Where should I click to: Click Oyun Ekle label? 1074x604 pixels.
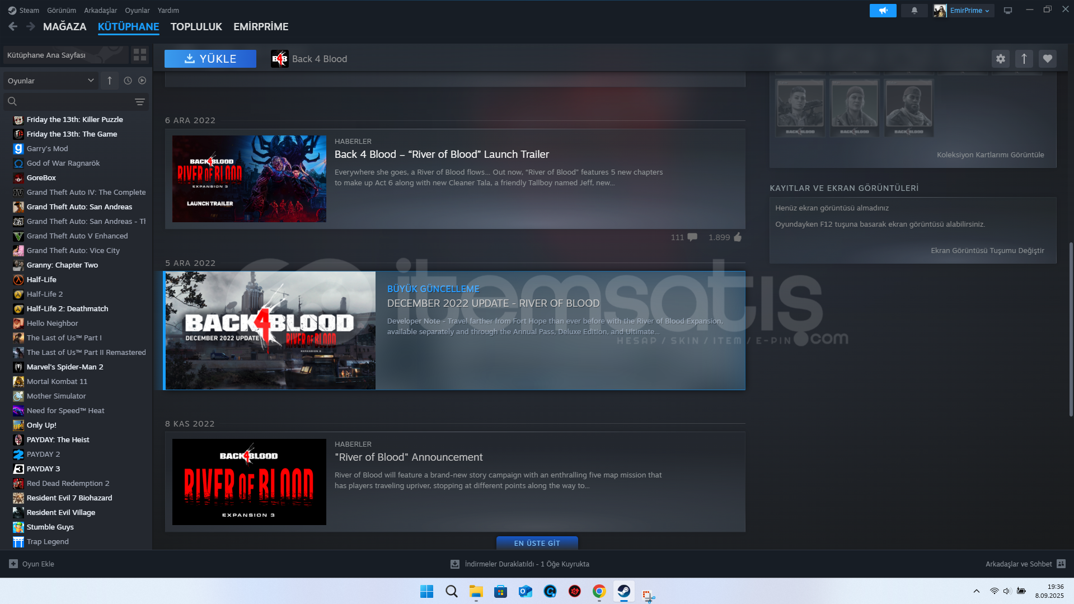point(38,564)
